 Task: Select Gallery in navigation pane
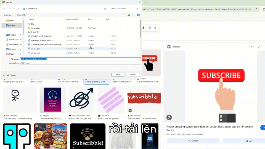12,25
